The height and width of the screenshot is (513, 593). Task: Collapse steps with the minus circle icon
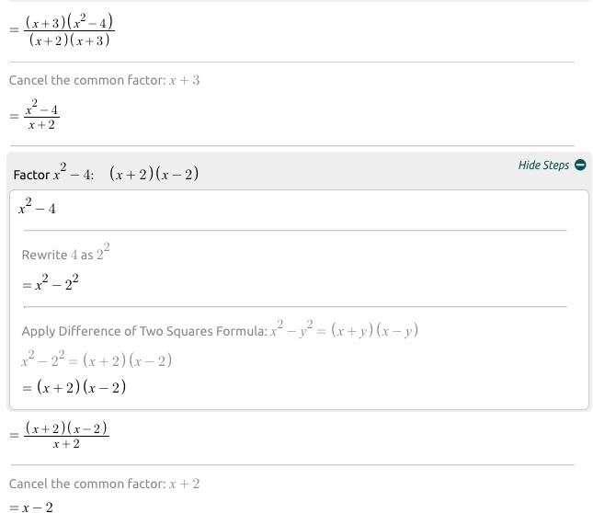[x=580, y=165]
